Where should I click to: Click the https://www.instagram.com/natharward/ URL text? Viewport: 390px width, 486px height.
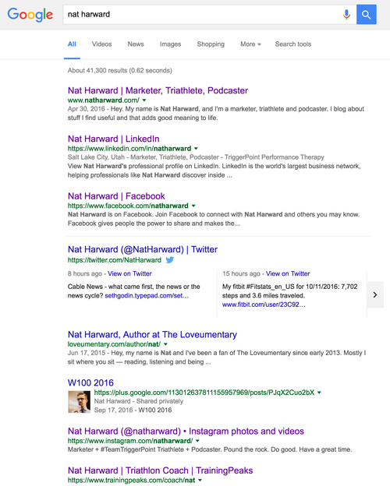coord(130,441)
